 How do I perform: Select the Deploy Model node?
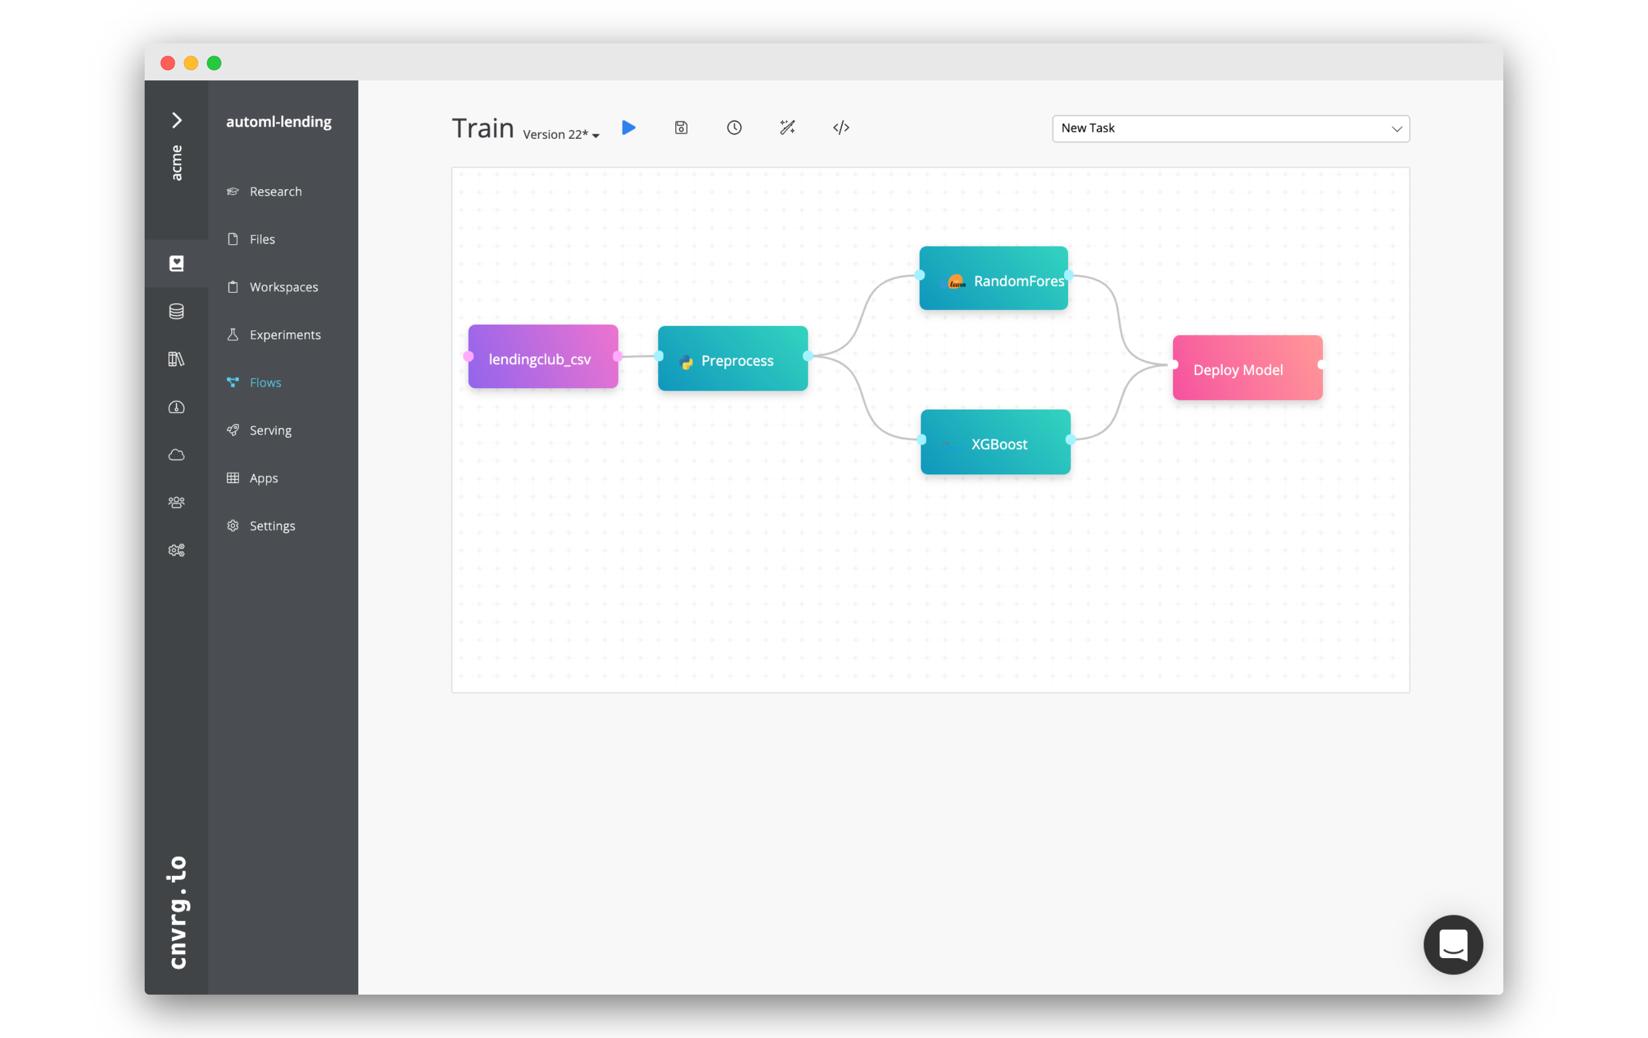[1247, 369]
